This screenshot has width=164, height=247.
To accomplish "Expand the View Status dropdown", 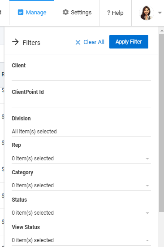I will coord(81,240).
